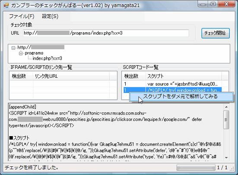
Task: Click the output pane scrollbar thumb
Action: 226,120
